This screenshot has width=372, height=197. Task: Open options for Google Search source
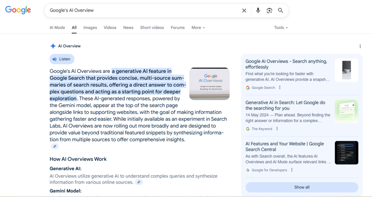(280, 87)
